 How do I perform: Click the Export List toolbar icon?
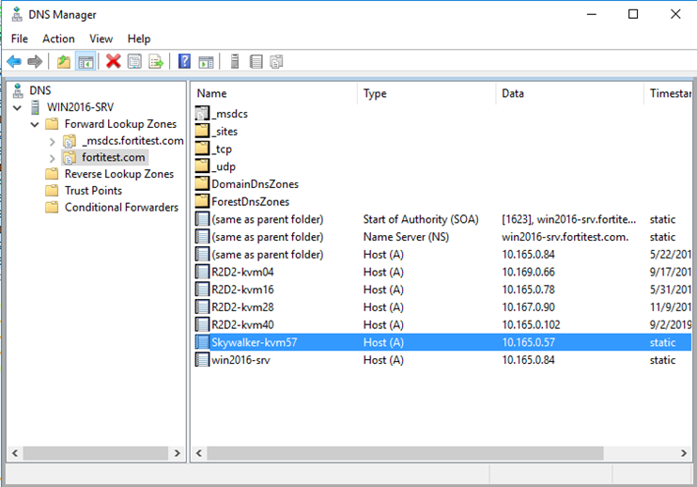(156, 62)
